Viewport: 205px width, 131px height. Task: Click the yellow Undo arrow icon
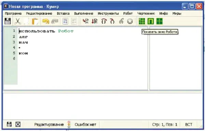(46, 21)
